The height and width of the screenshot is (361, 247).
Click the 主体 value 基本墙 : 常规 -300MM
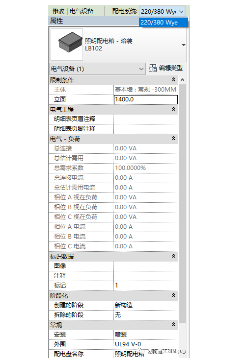pos(146,90)
